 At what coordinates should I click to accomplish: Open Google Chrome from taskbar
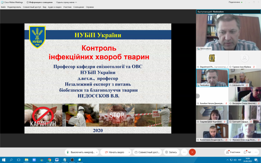tap(49, 160)
